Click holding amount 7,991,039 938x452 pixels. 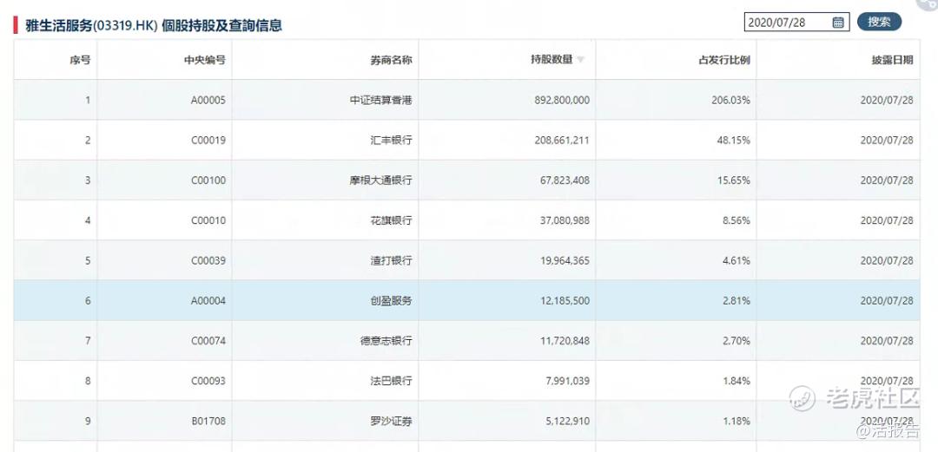click(567, 380)
